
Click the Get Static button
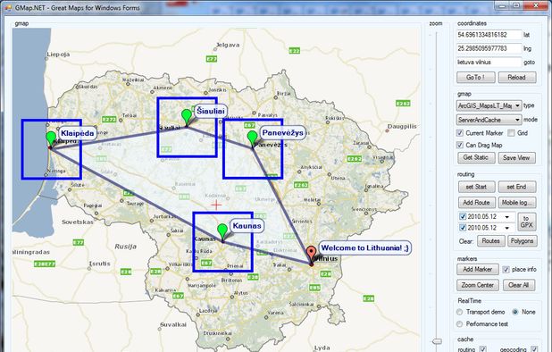coord(476,157)
